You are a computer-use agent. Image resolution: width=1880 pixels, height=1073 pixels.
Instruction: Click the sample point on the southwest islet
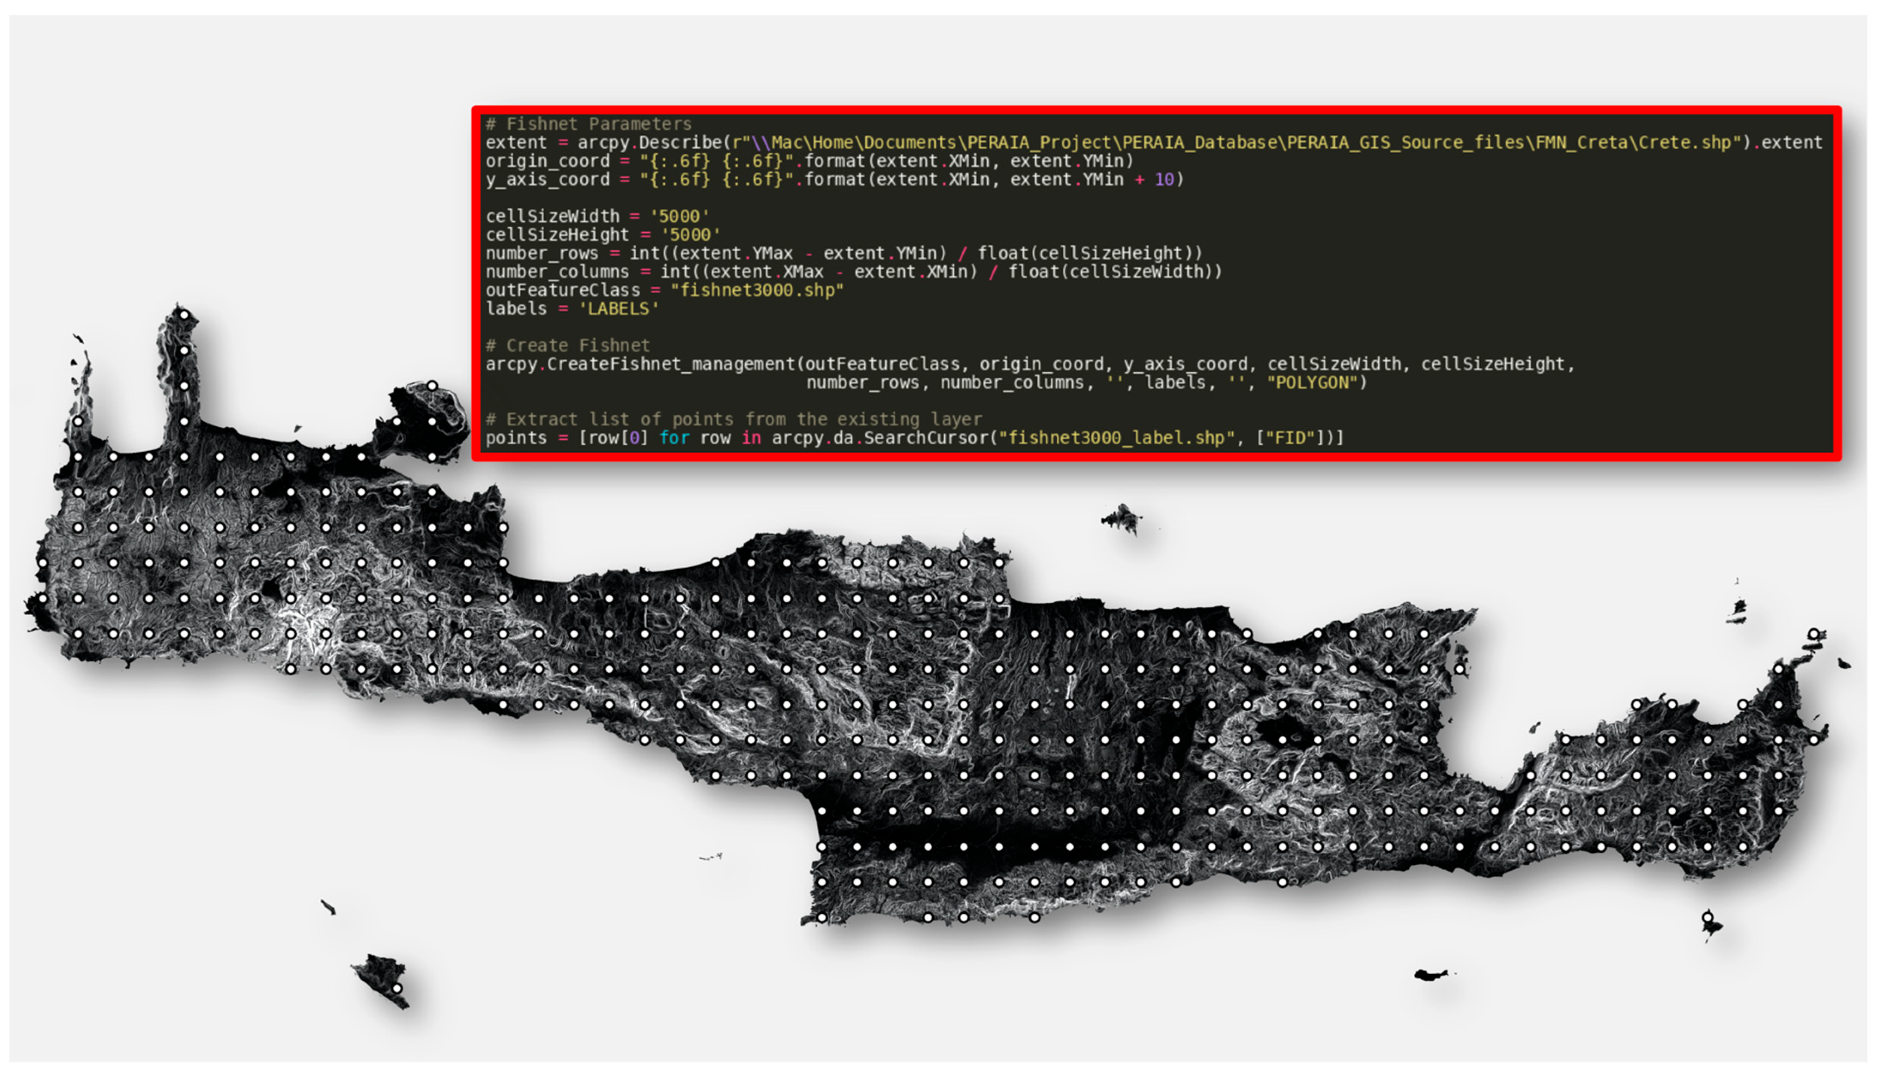(397, 988)
